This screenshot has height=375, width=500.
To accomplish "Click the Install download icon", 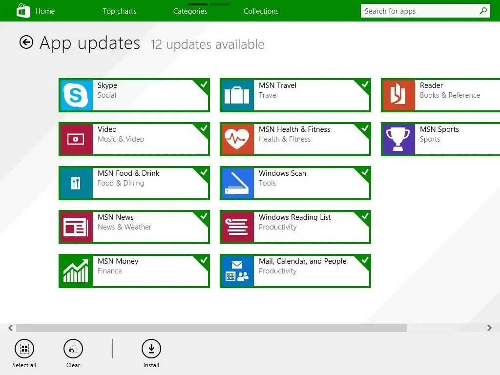I will click(151, 349).
